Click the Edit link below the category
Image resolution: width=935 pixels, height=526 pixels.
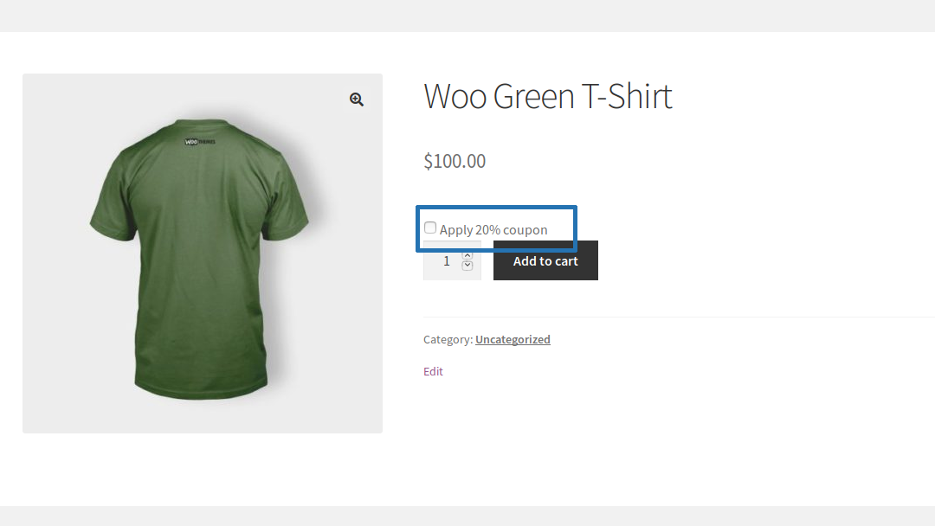[x=433, y=371]
